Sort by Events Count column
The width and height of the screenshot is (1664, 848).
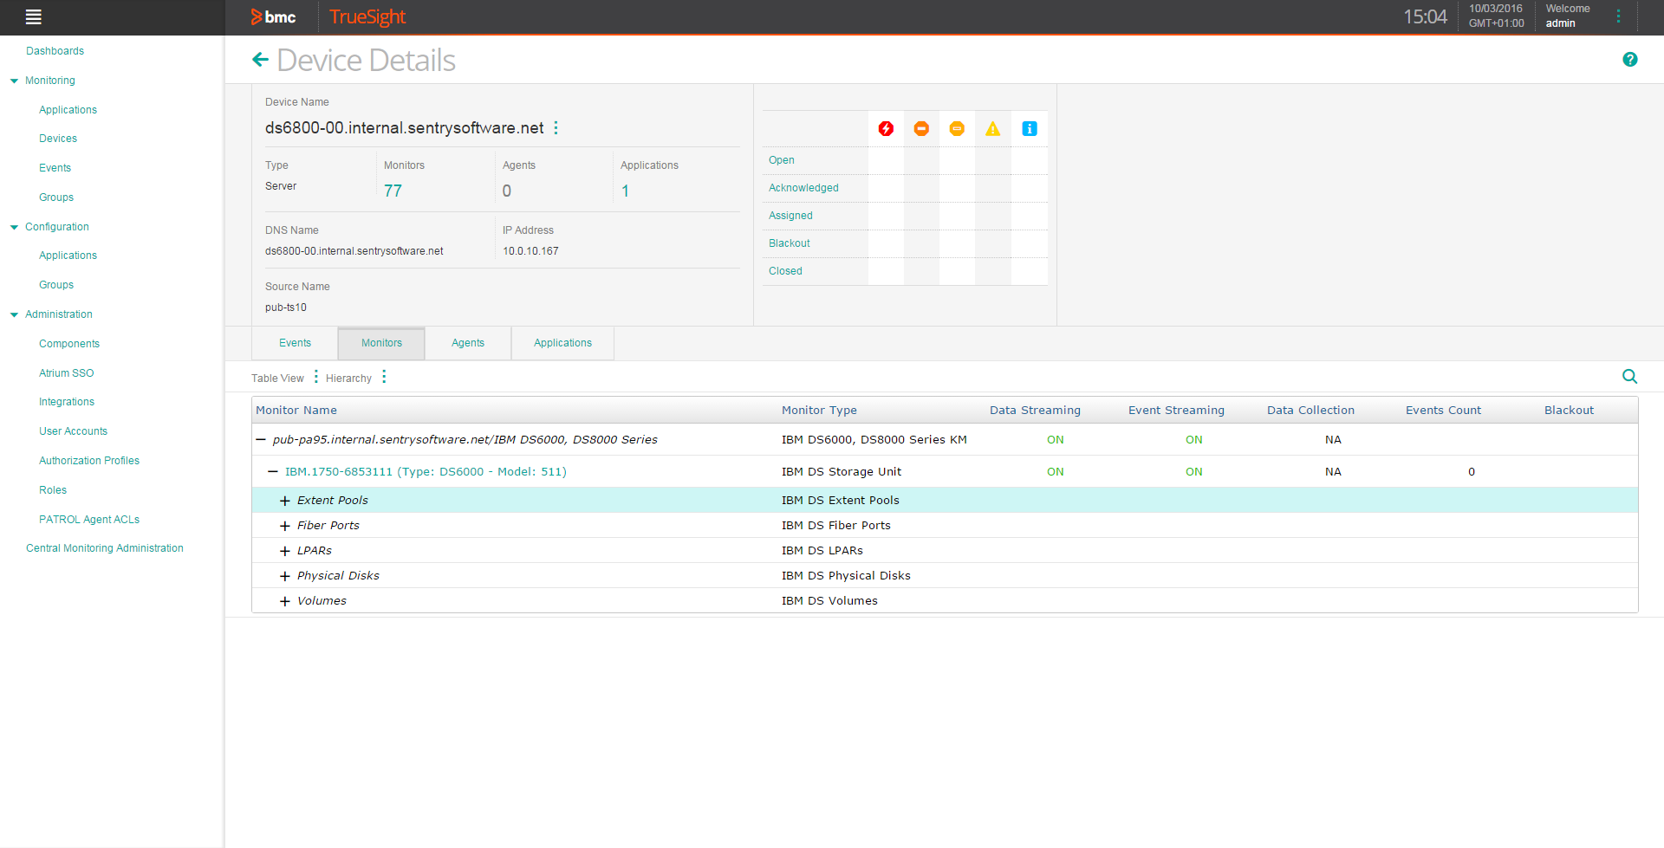pyautogui.click(x=1443, y=411)
